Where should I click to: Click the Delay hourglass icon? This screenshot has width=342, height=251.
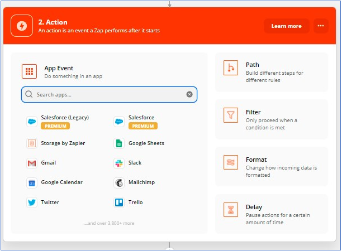click(231, 210)
